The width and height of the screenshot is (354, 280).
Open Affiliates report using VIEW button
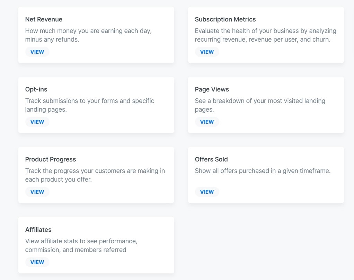pos(37,262)
